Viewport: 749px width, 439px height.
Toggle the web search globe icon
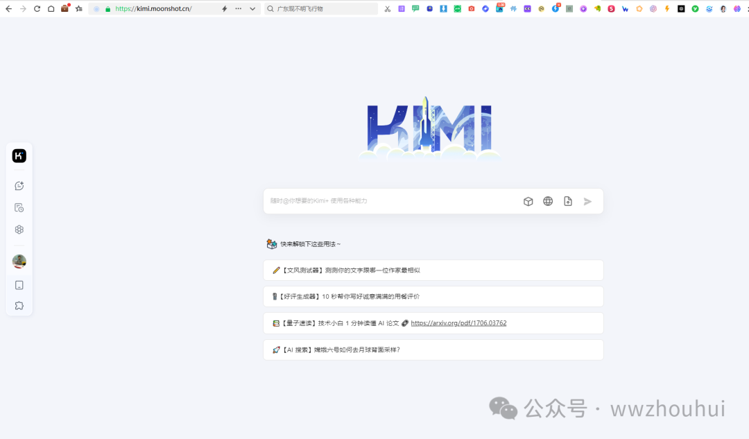[548, 202]
